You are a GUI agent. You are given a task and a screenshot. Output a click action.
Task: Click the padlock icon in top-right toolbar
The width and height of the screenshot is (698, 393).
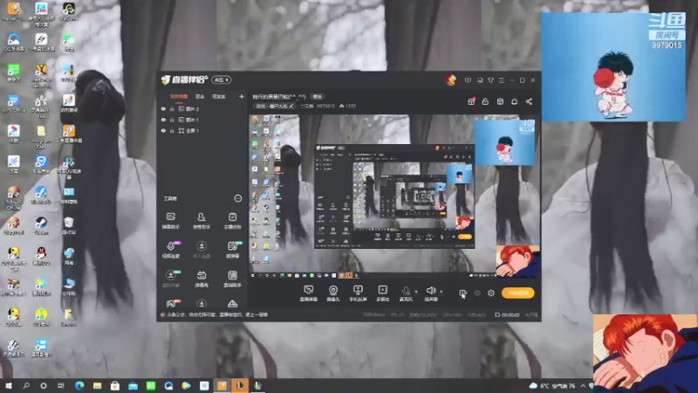pyautogui.click(x=485, y=101)
